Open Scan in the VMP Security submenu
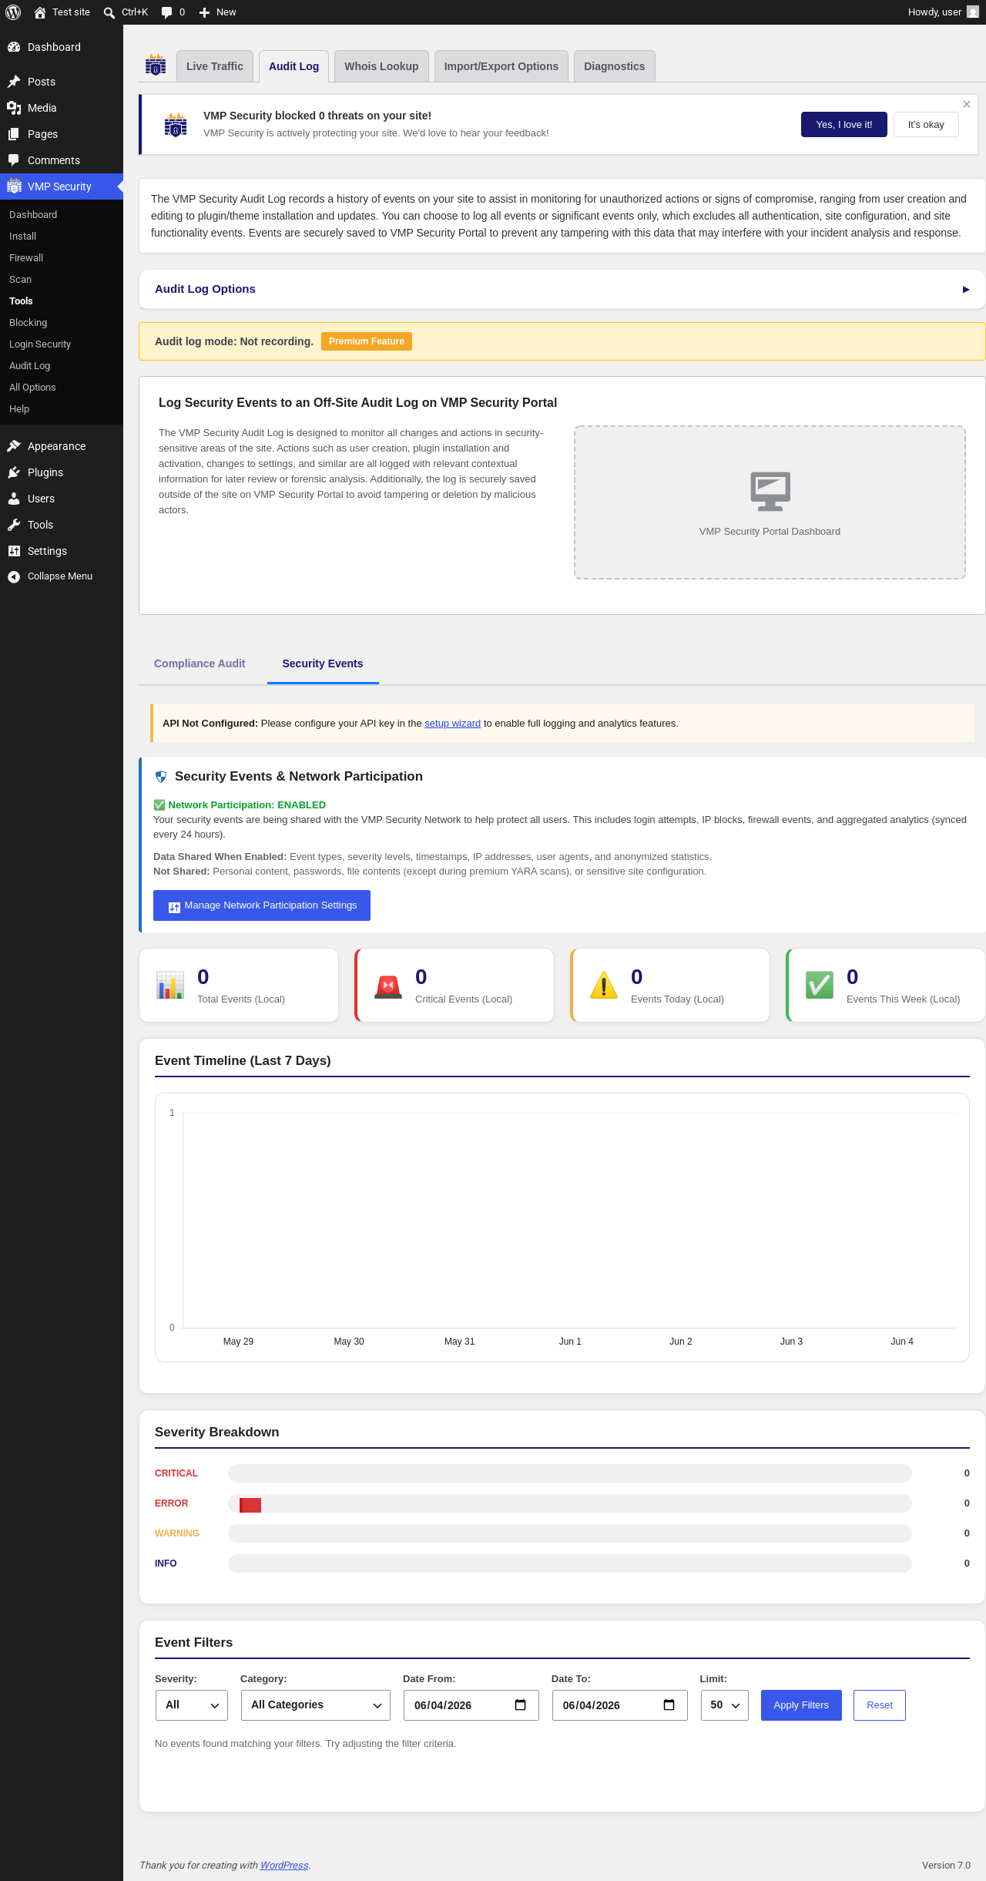Screen dimensions: 986x1881 pyautogui.click(x=21, y=280)
